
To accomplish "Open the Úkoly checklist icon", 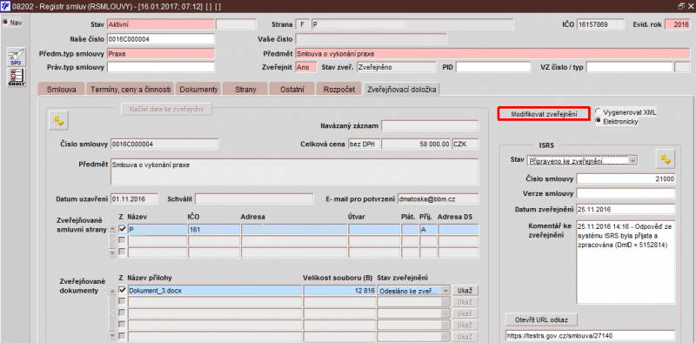I will 16,77.
